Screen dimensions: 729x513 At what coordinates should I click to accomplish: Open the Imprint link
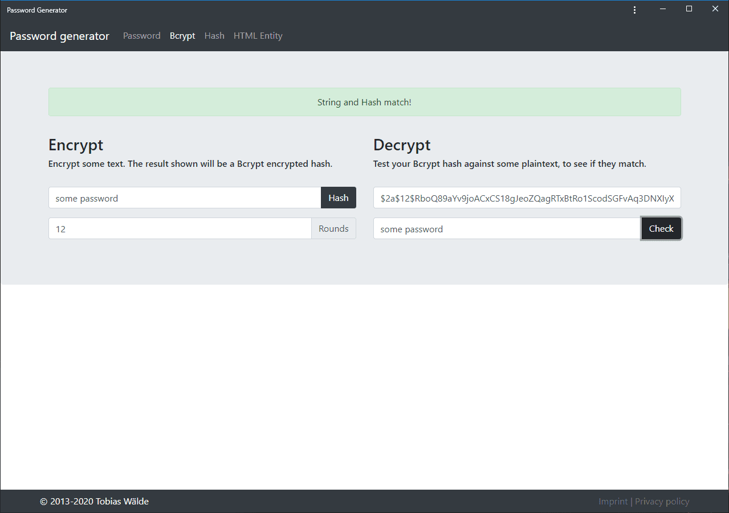613,502
